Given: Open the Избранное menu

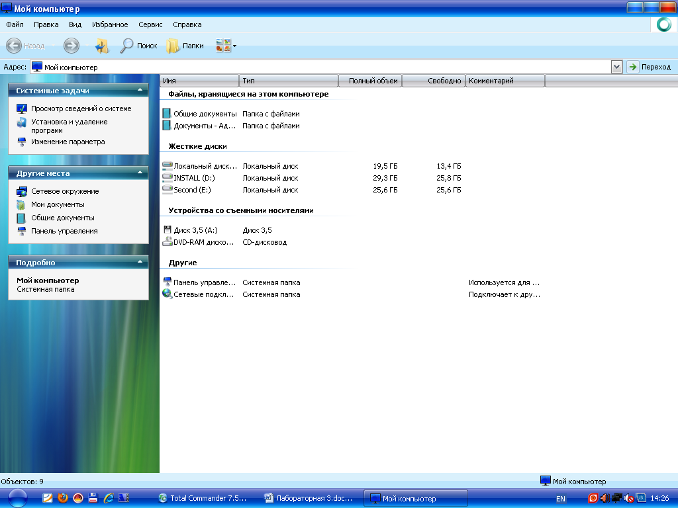Looking at the screenshot, I should [110, 24].
